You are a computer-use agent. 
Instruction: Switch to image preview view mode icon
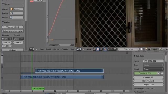coord(98,49)
